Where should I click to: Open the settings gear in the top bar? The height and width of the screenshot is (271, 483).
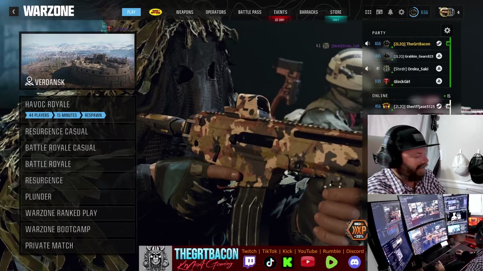pyautogui.click(x=401, y=12)
